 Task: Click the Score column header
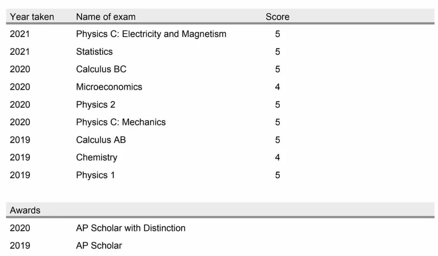pyautogui.click(x=277, y=17)
